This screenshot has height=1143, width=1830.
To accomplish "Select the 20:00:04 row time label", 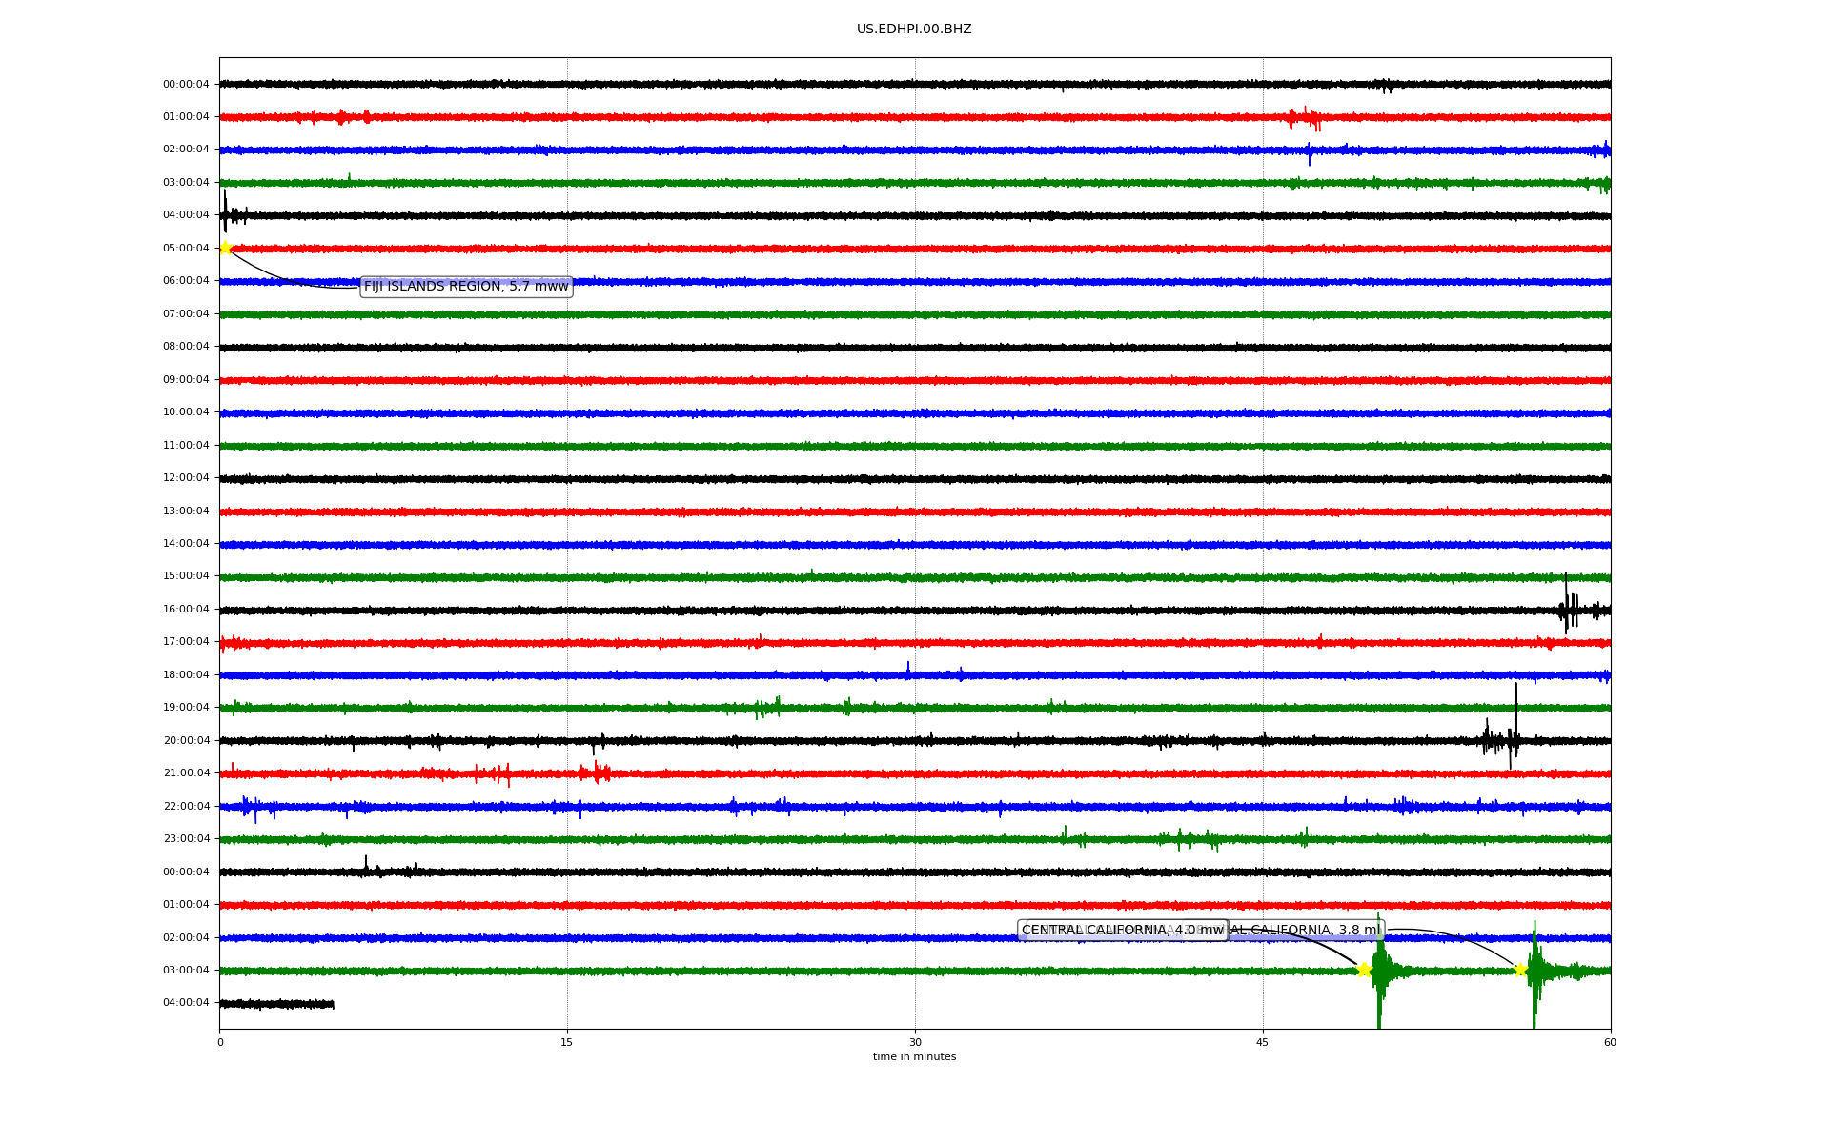I will click(x=186, y=740).
